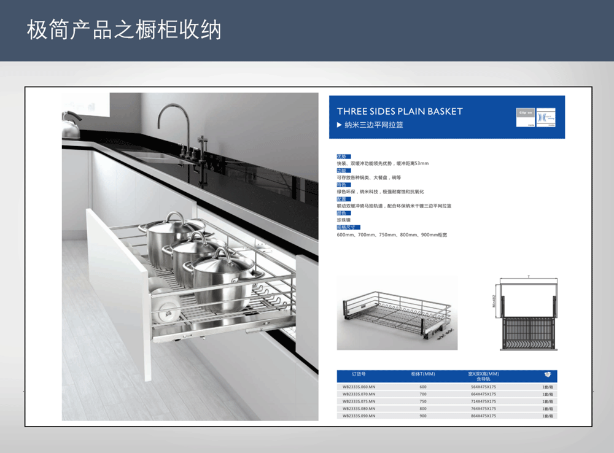Click order number WB2333S.075.MN
Screen dimensions: 614x453
pos(359,401)
